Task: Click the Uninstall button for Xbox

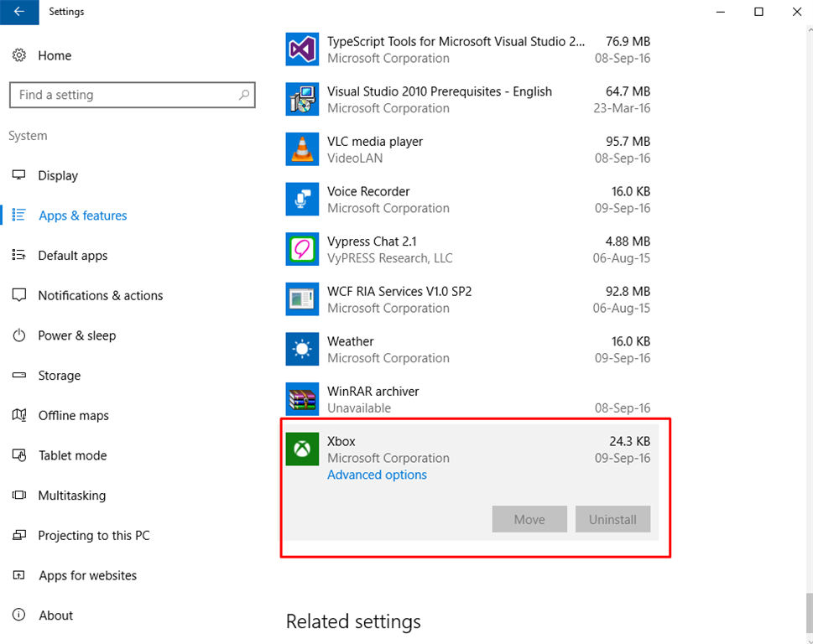Action: point(612,519)
